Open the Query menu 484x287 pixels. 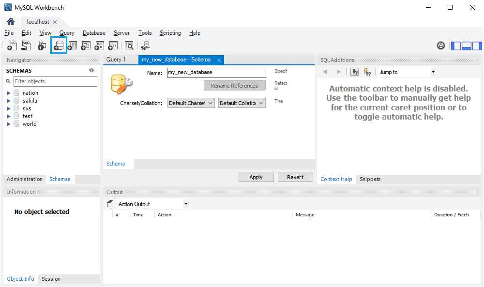(x=67, y=33)
